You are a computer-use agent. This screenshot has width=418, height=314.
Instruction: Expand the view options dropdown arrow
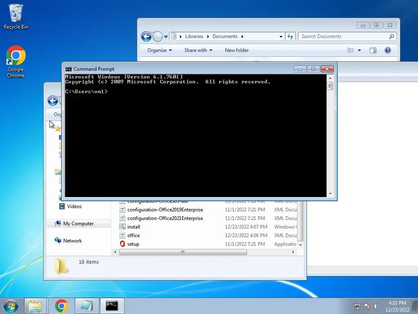359,50
